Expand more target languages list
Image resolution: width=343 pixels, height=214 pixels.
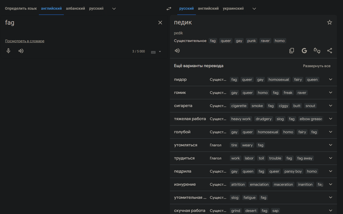(254, 9)
